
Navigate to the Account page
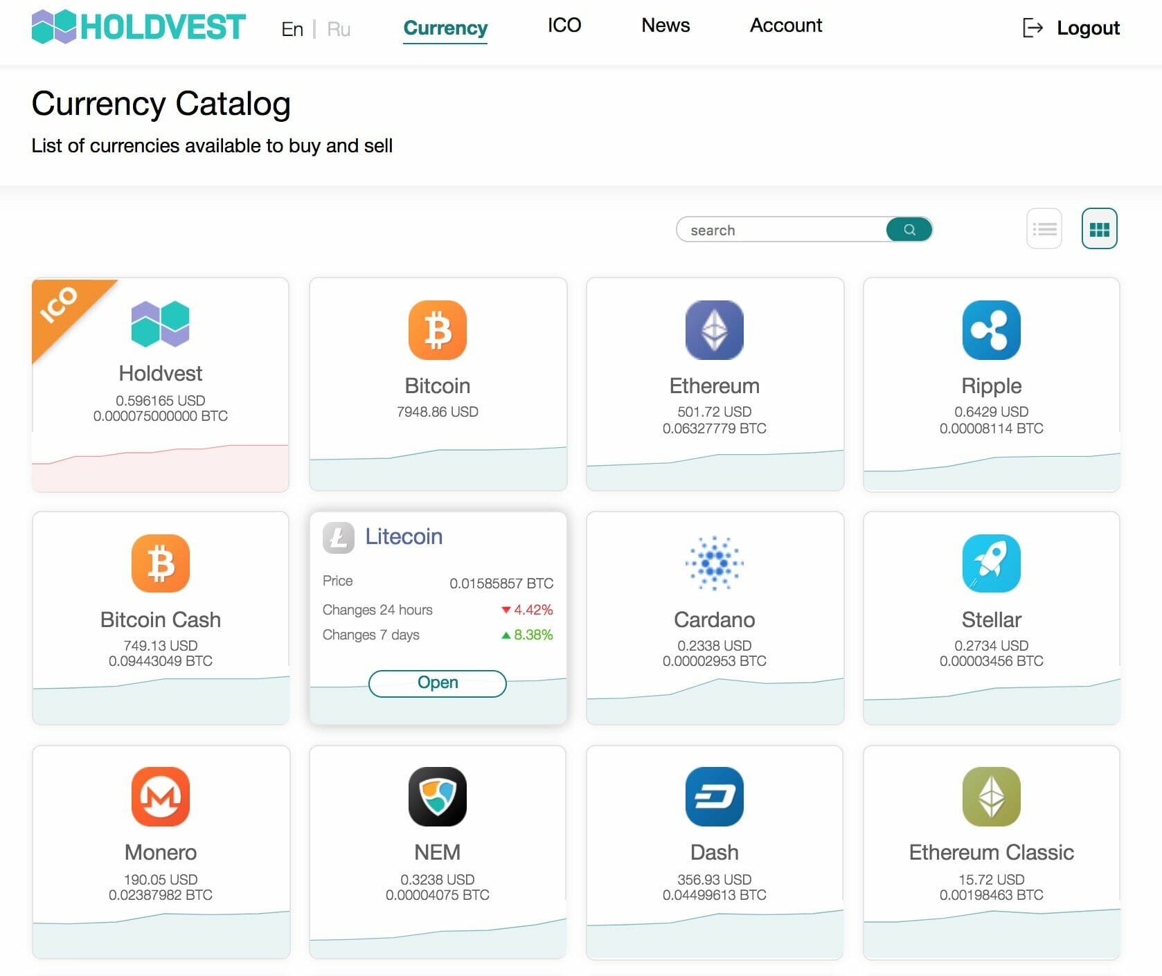point(785,26)
